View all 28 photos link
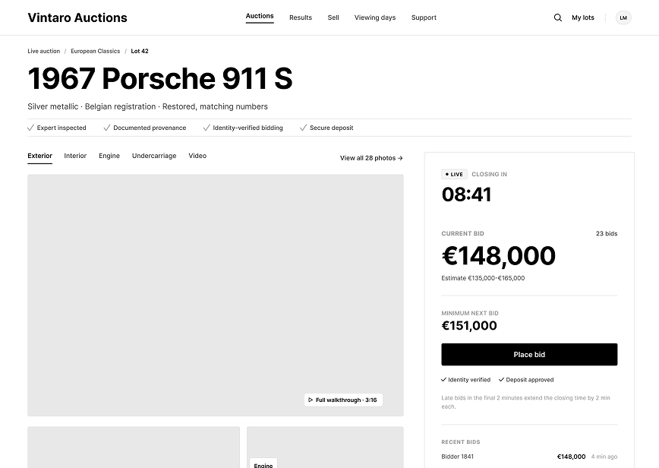Viewport: 659px width, 468px height. [x=371, y=158]
